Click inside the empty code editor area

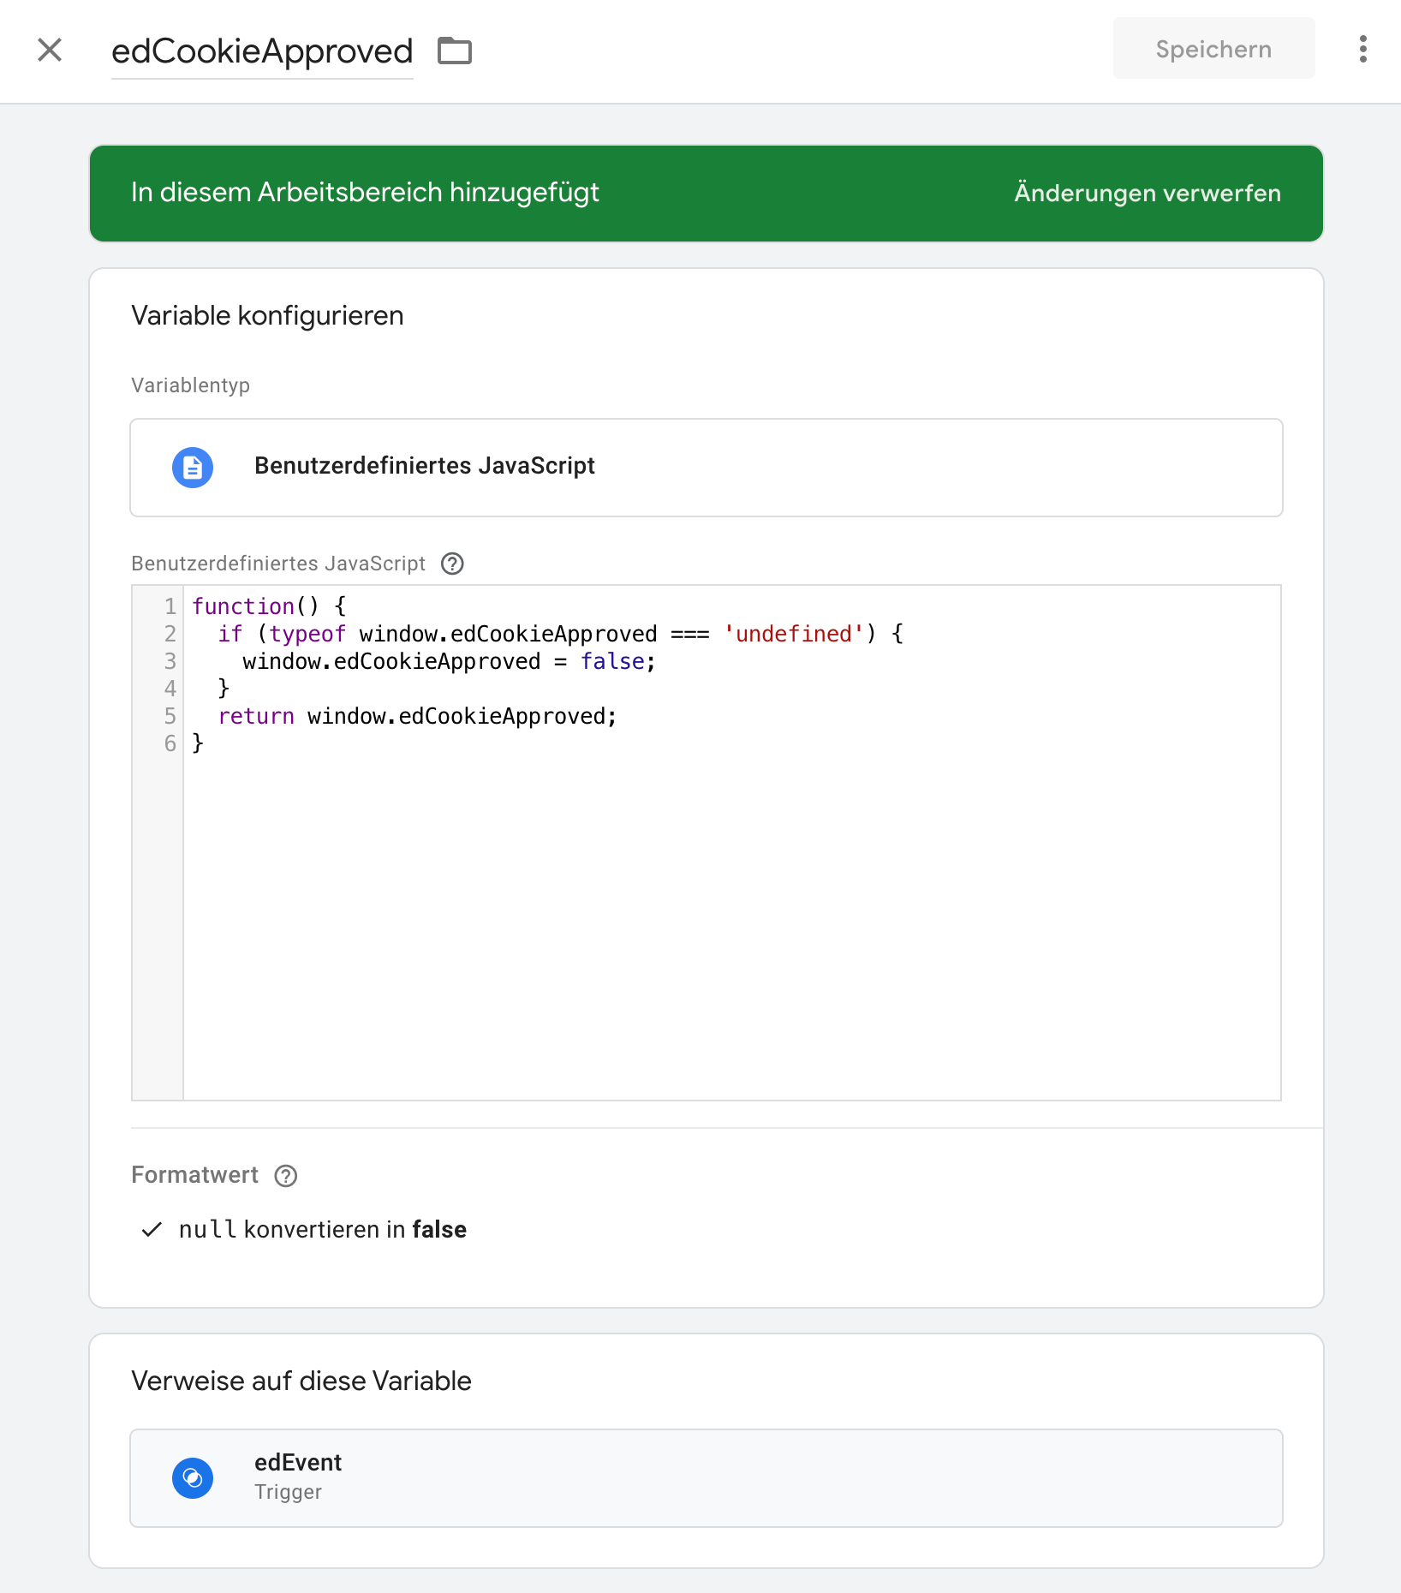point(731,925)
